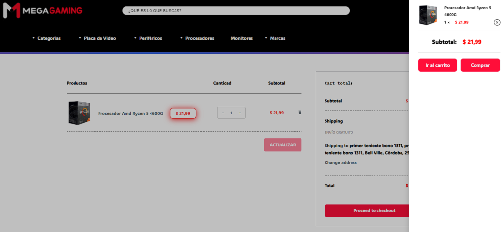Go to the Monitores section

[x=242, y=38]
